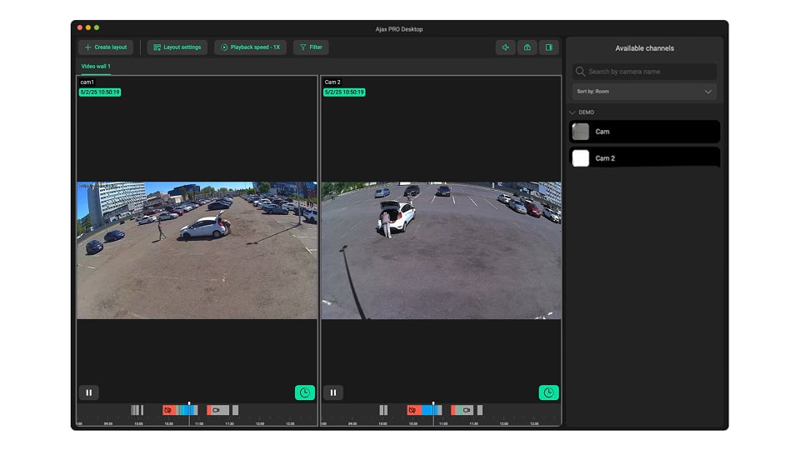Pause the Cam 2 video playback
Image resolution: width=800 pixels, height=450 pixels.
pos(332,392)
